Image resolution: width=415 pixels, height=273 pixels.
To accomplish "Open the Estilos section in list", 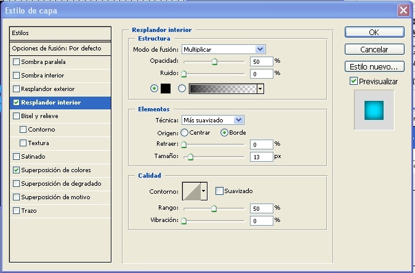I will (x=60, y=33).
